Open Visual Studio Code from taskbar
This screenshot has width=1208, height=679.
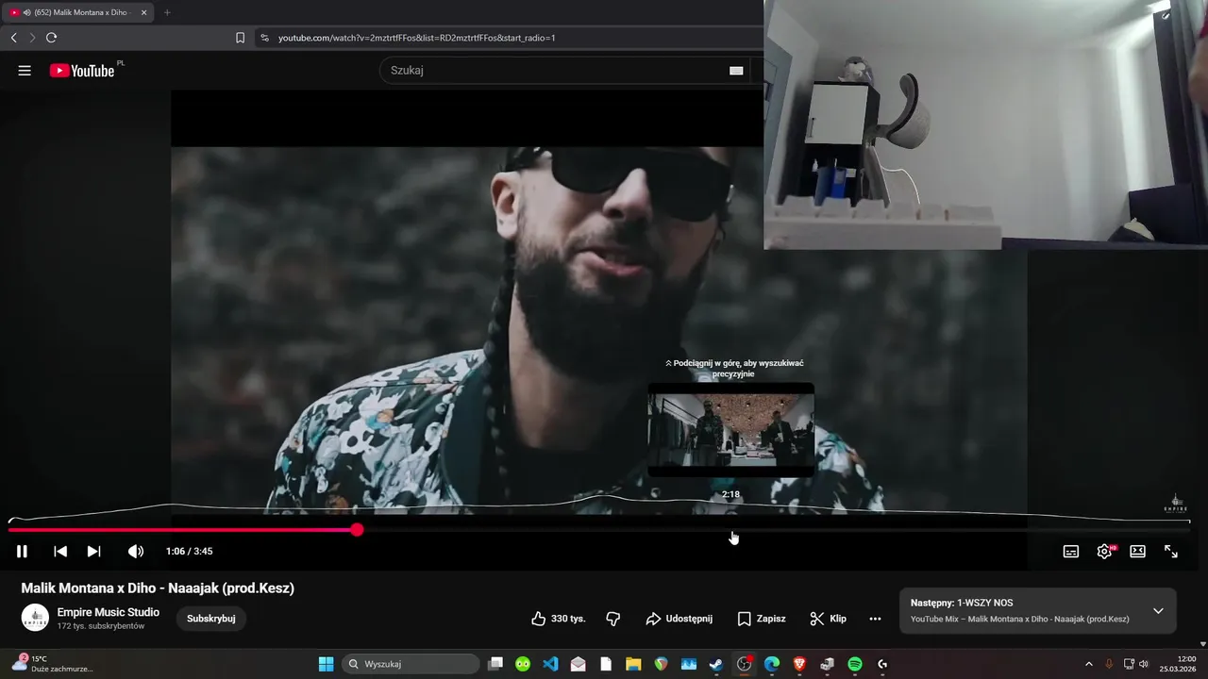click(550, 664)
